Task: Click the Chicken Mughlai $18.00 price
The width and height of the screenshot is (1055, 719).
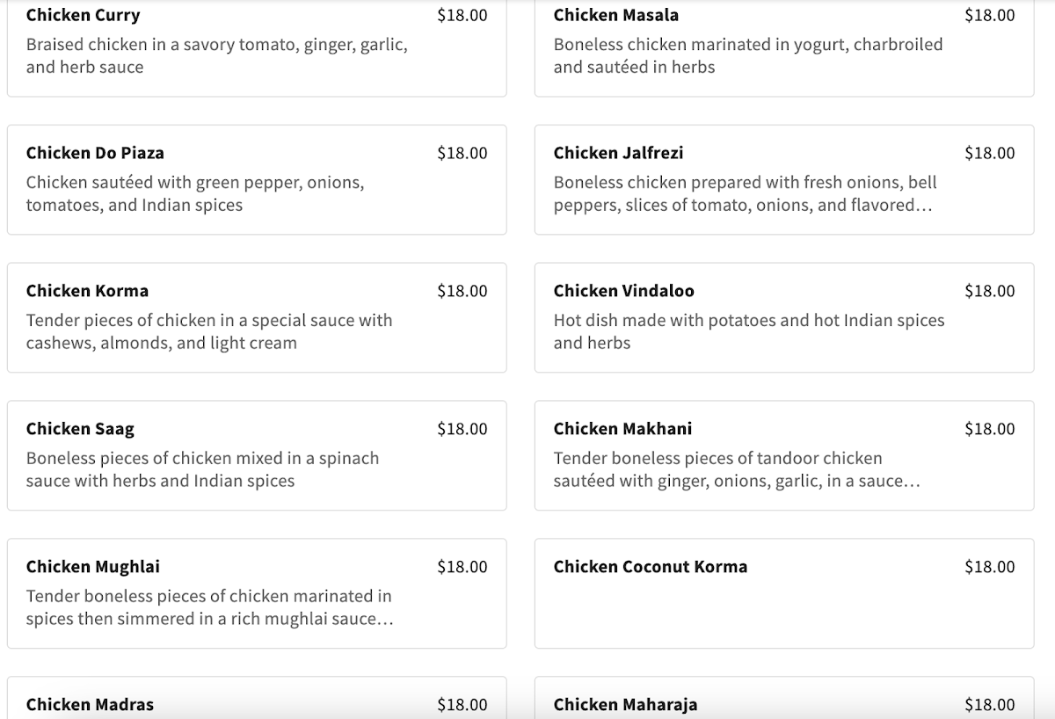Action: tap(462, 567)
